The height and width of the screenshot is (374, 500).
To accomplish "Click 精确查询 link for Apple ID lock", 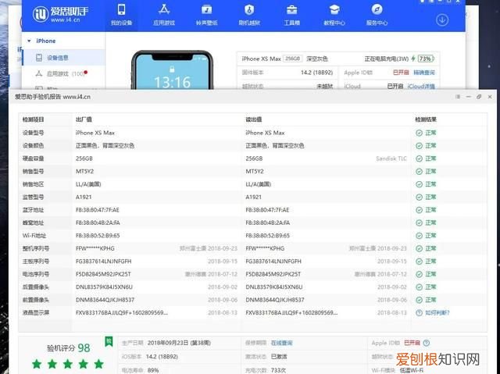I will coord(424,73).
